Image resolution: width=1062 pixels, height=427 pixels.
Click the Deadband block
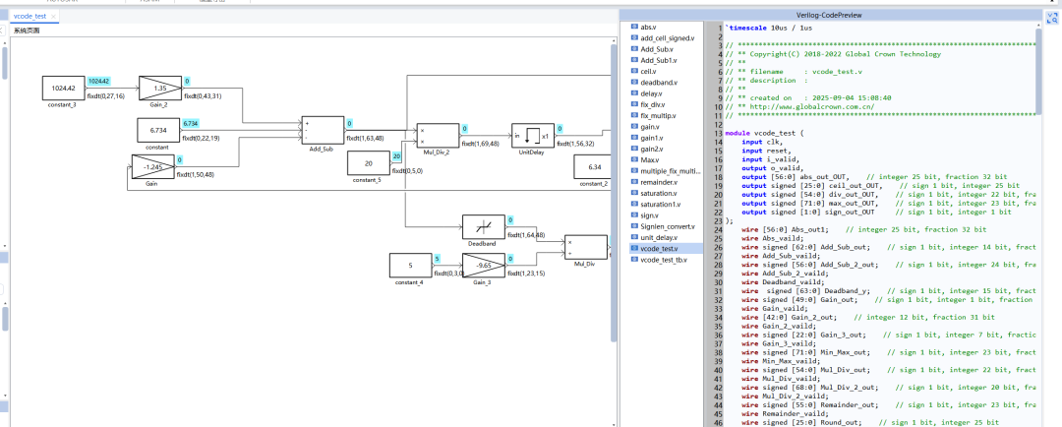point(483,225)
